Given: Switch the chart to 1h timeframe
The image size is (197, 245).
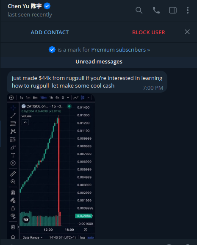Looking at the screenshot, I should [x=51, y=97].
